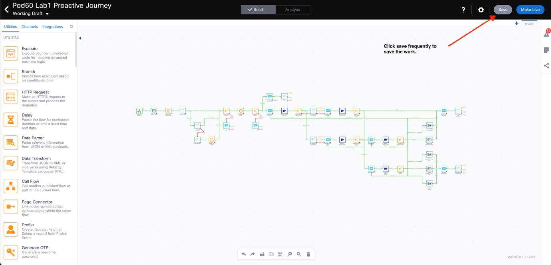Select the Evaluate utility icon
The width and height of the screenshot is (551, 265).
tap(11, 54)
